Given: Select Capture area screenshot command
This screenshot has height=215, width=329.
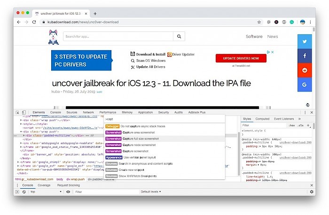Looking at the screenshot, I should pyautogui.click(x=164, y=133).
